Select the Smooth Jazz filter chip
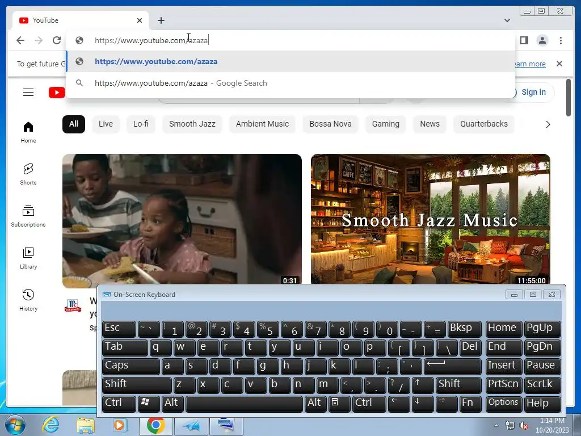Viewport: 581px width, 436px height. 192,124
